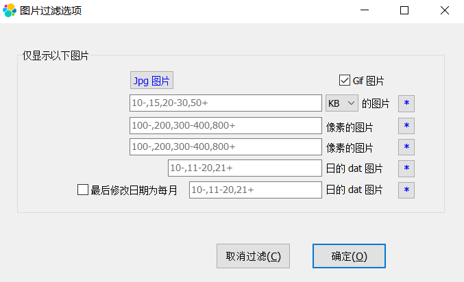Screen dimensions: 464x282
Task: Click the second pixel filter input field
Action: click(x=225, y=147)
